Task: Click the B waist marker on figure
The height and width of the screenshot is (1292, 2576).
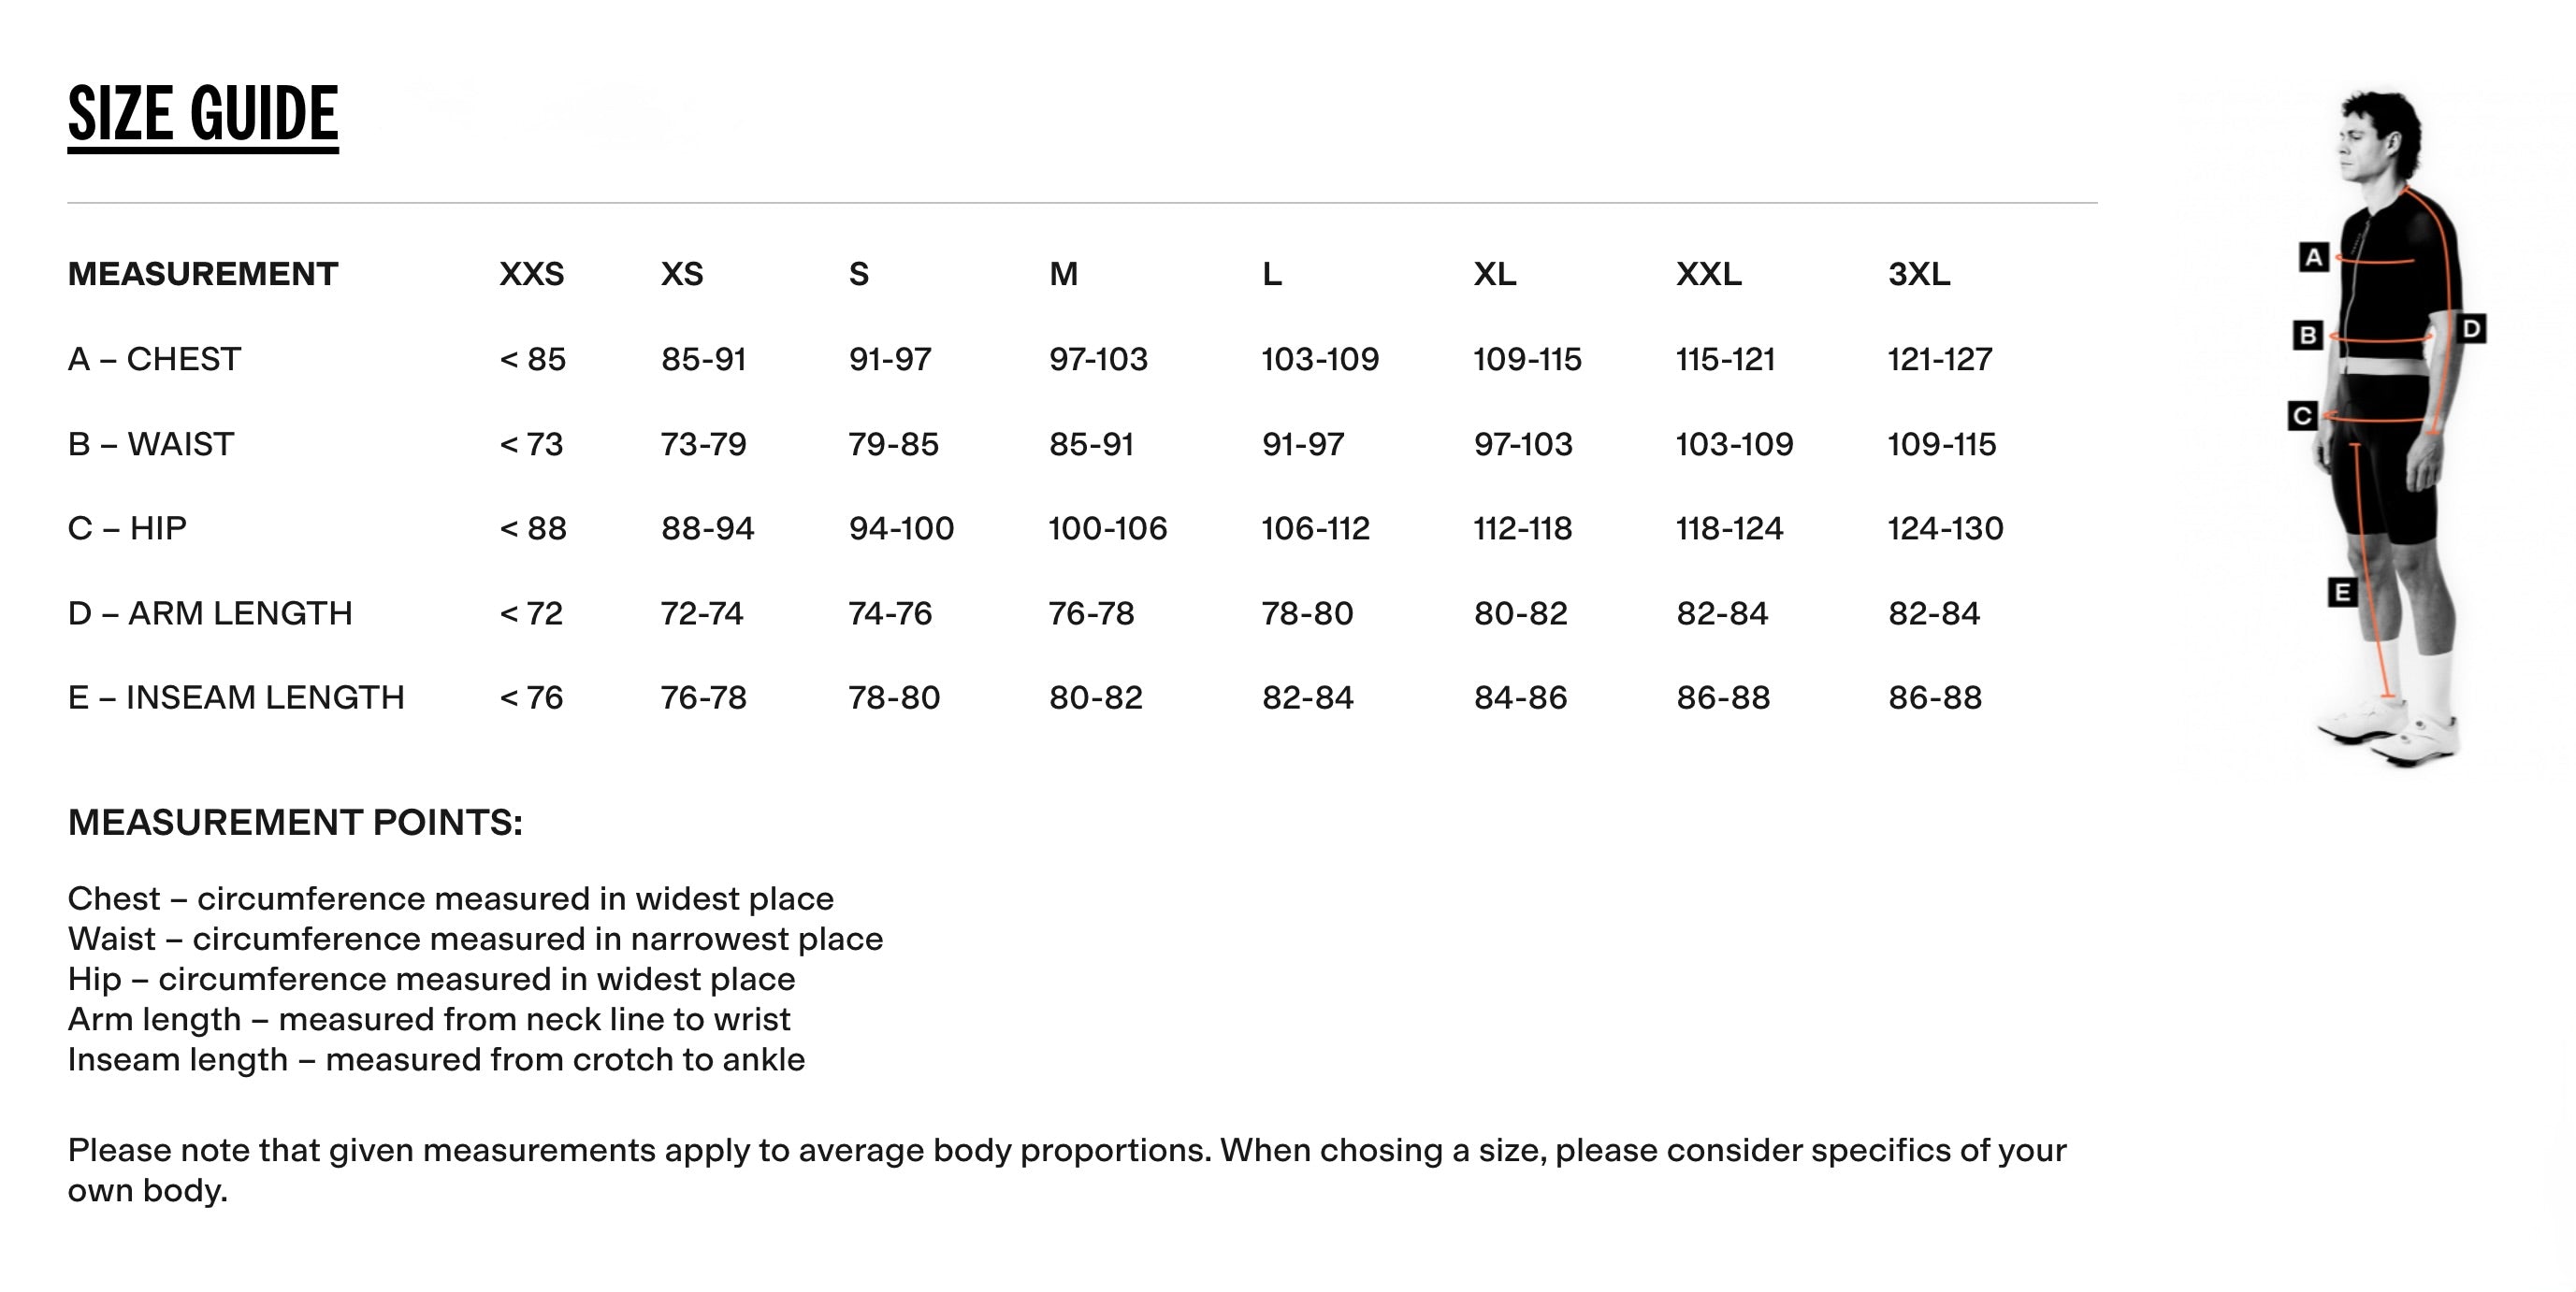Action: (x=2307, y=335)
